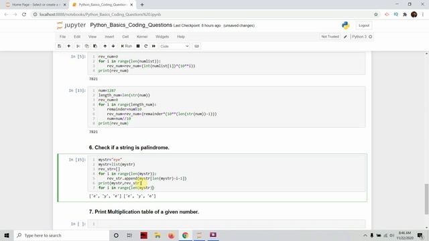Screen dimensions: 429x241
Task: Reload the page
Action: [x=24, y=15]
